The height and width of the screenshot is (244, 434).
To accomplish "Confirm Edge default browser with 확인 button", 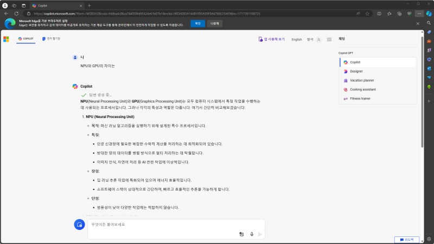I will pos(197,23).
